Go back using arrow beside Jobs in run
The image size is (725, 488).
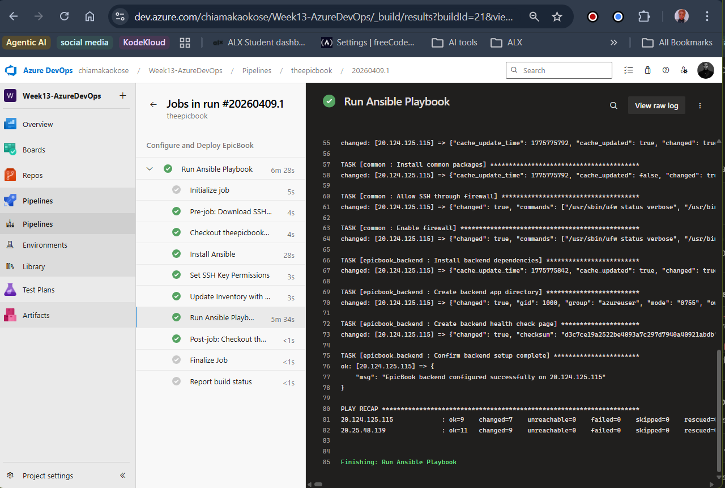pyautogui.click(x=153, y=104)
